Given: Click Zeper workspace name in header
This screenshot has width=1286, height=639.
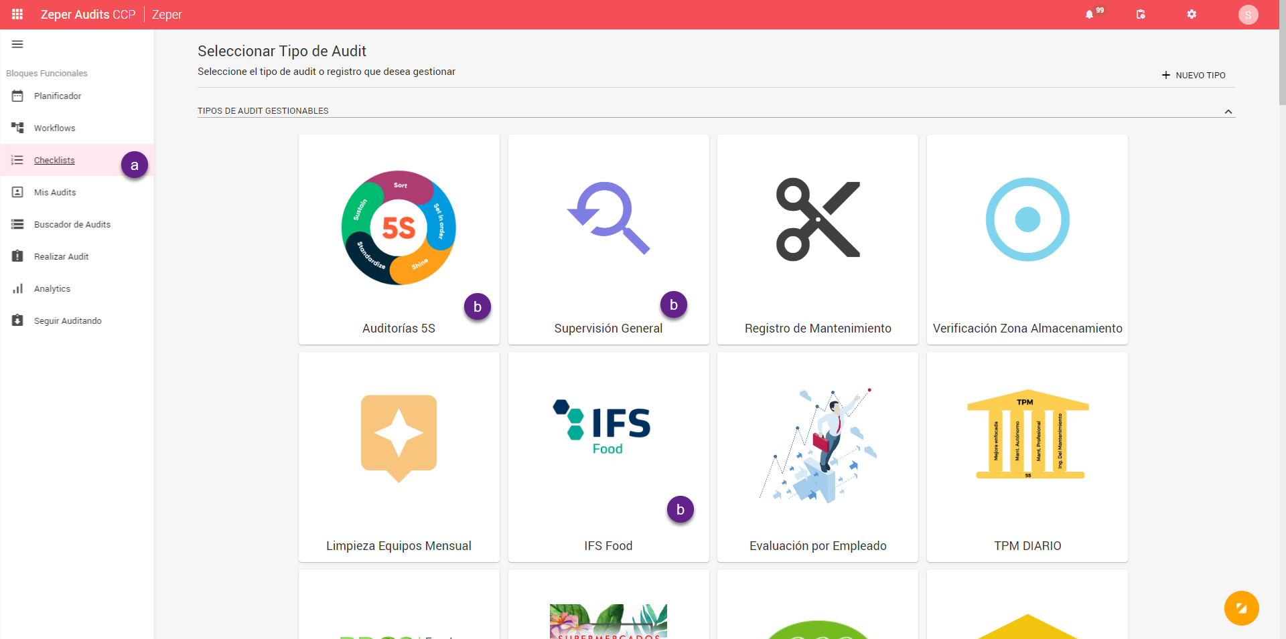Looking at the screenshot, I should click(x=167, y=15).
